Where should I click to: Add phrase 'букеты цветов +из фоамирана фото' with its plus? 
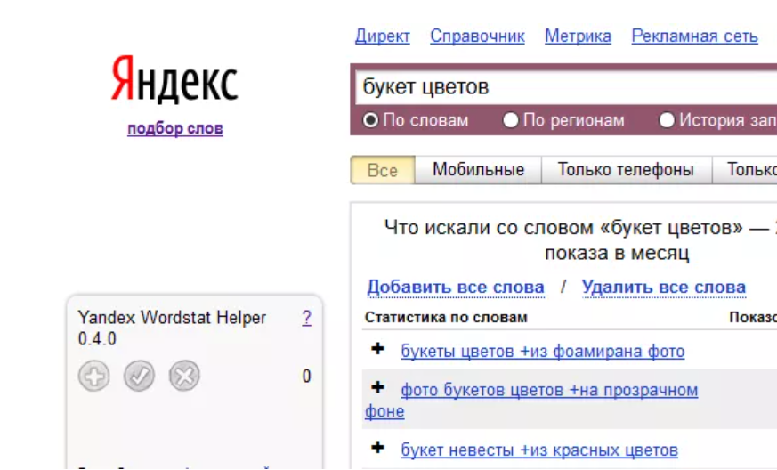[377, 349]
